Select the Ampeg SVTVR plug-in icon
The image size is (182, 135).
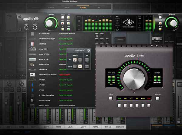point(32,59)
